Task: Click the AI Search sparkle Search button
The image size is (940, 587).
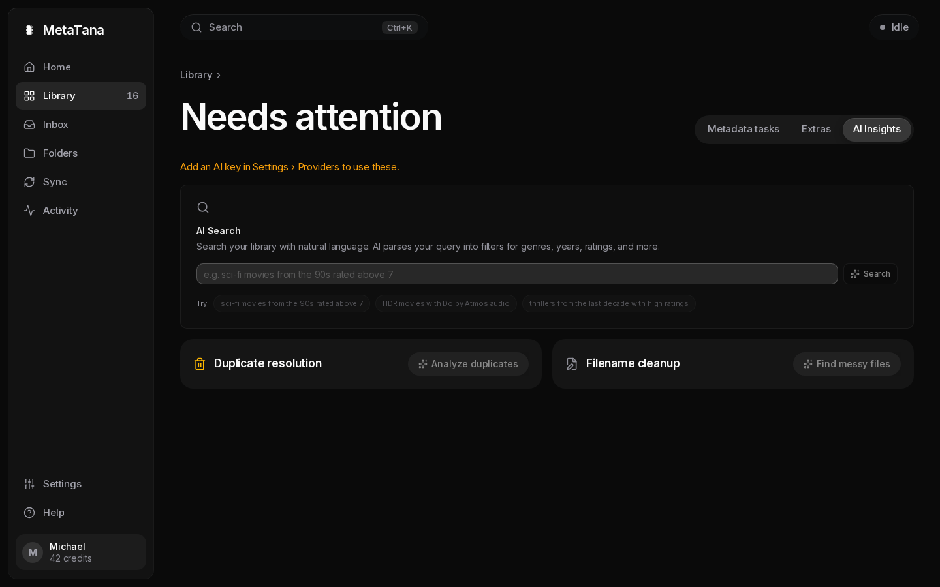Action: (x=870, y=274)
